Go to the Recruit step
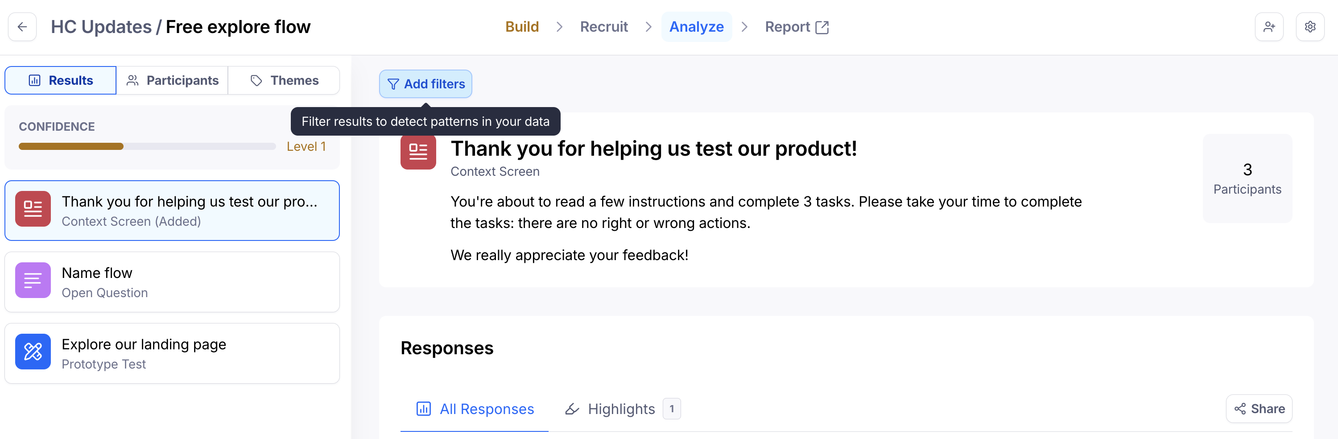 603,27
